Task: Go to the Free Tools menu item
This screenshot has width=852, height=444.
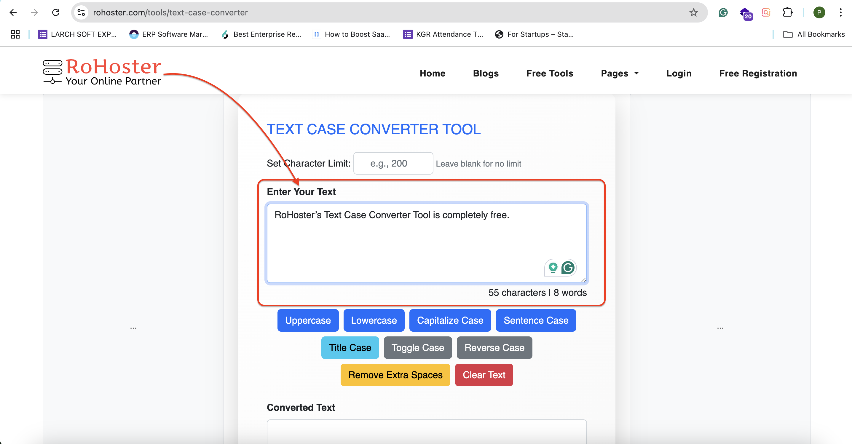Action: point(549,73)
